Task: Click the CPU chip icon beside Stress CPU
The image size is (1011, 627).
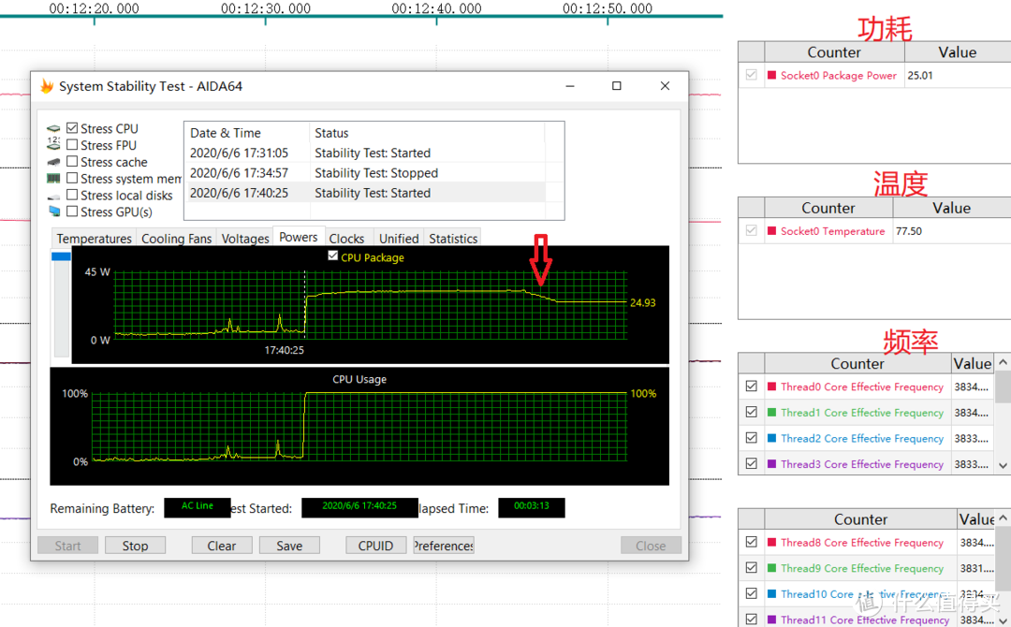Action: [x=53, y=129]
